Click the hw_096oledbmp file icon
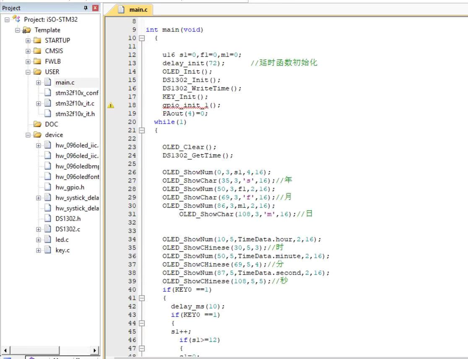Screen dimensions: 468x359 48,166
